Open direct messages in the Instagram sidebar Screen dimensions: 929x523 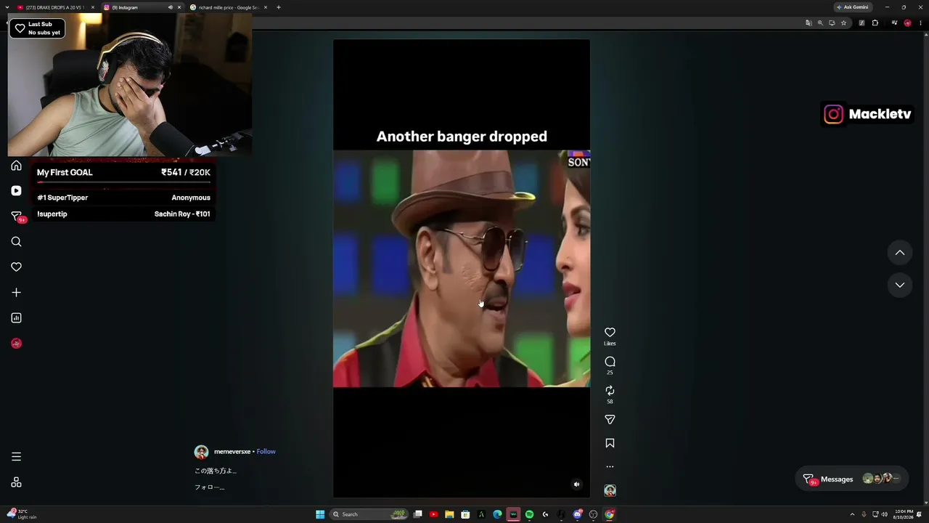16,216
